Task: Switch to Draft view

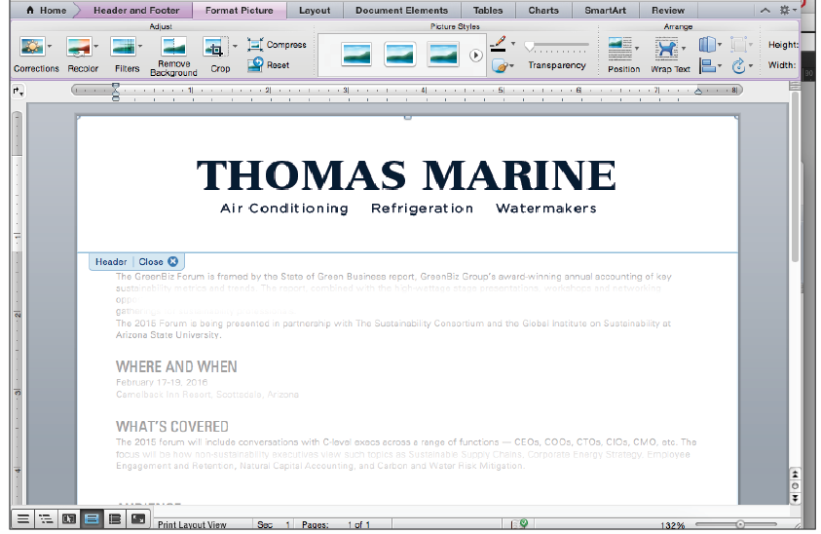Action: [x=22, y=518]
